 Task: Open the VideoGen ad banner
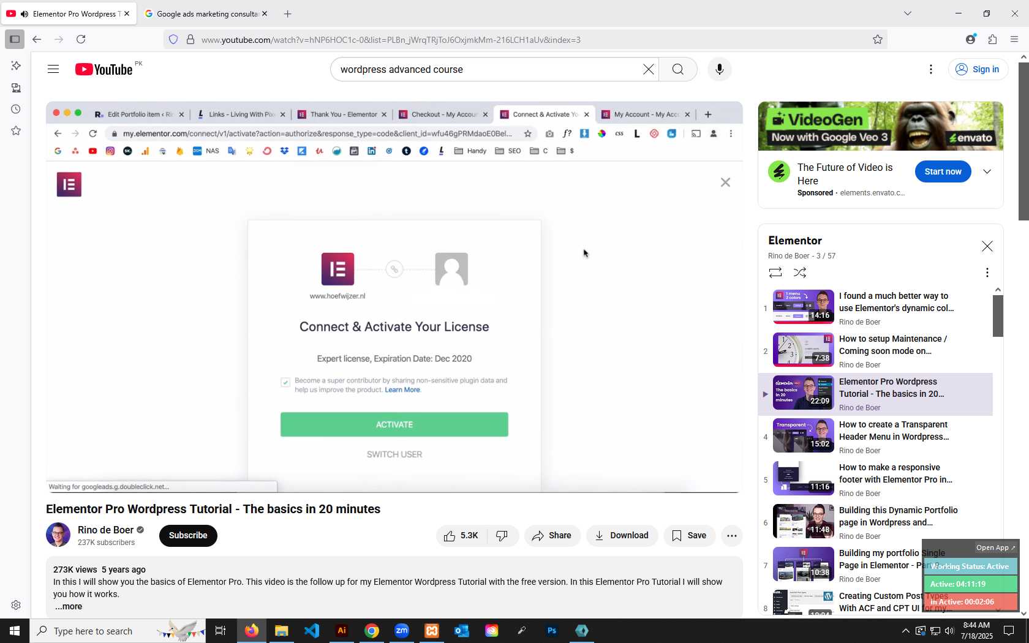[x=880, y=126]
